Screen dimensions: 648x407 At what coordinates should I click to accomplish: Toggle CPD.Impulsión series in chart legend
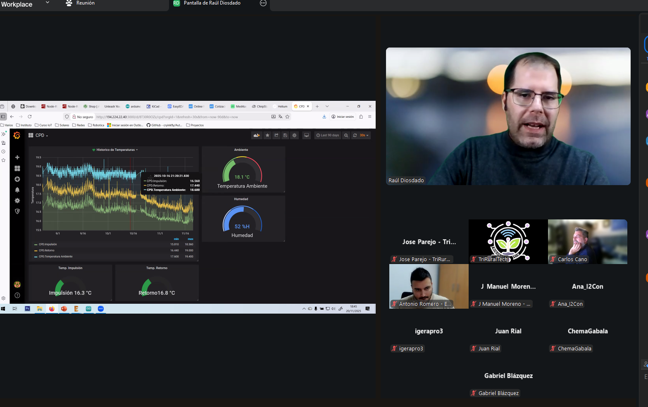coord(48,245)
